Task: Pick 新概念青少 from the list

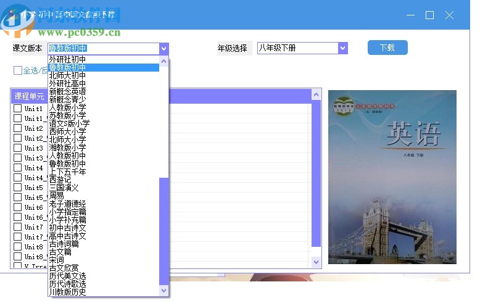Action: pos(104,99)
